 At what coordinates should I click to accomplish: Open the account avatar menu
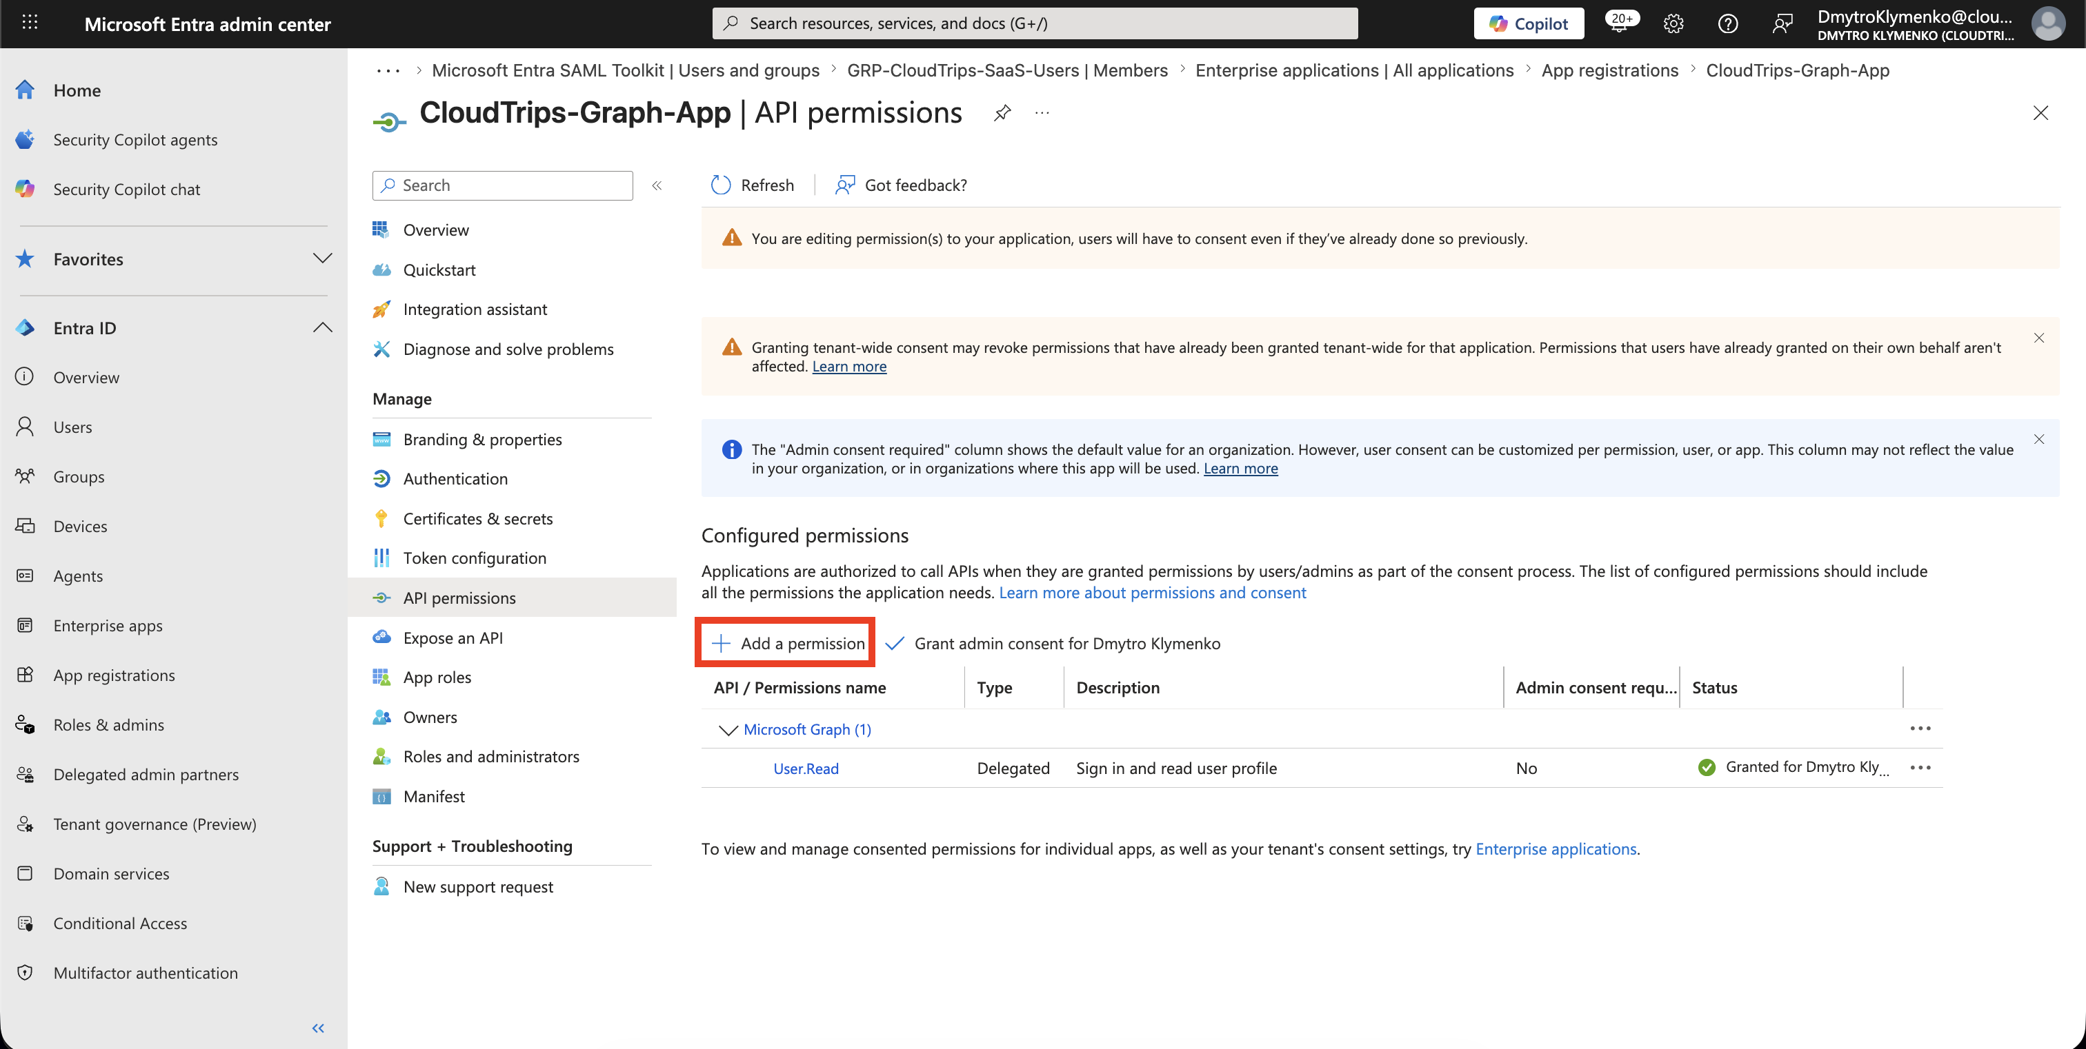coord(2048,23)
